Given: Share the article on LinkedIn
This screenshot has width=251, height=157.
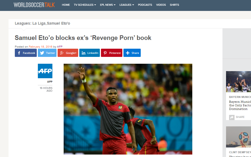Looking at the screenshot, I should pyautogui.click(x=89, y=53).
